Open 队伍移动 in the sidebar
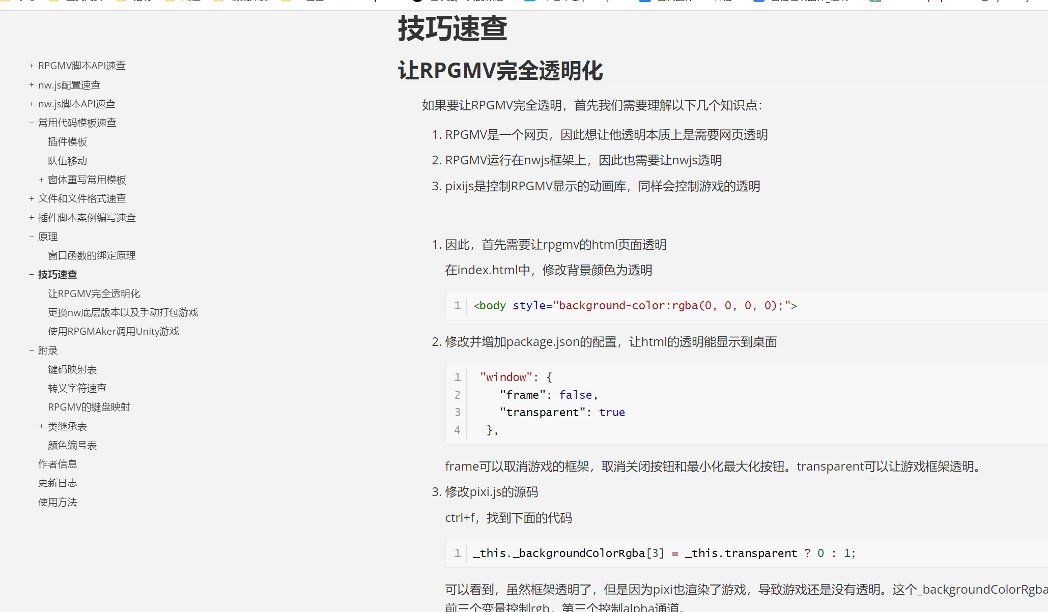The image size is (1048, 612). 67,161
